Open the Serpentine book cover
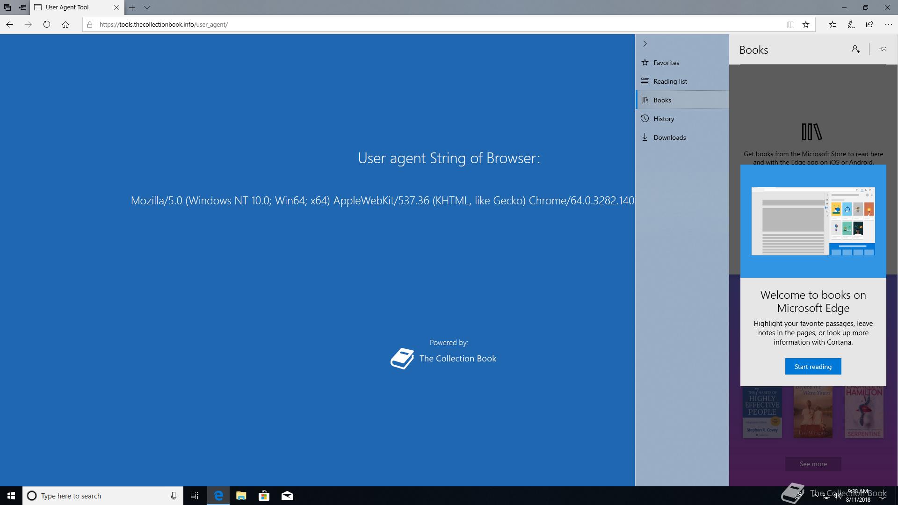The width and height of the screenshot is (898, 505). pyautogui.click(x=864, y=412)
